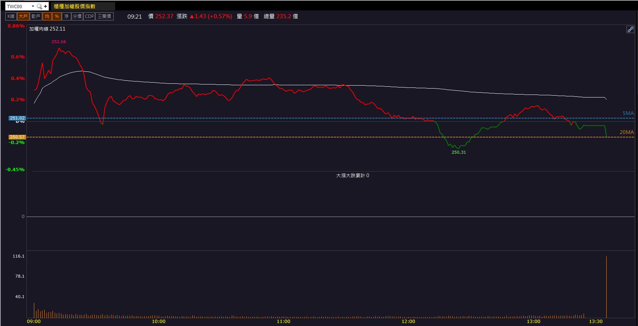Click the high price label 252.66
The height and width of the screenshot is (326, 638).
coord(59,42)
